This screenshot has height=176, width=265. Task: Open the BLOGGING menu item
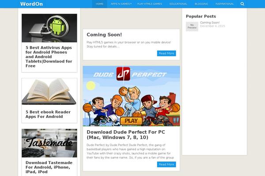coord(201,4)
